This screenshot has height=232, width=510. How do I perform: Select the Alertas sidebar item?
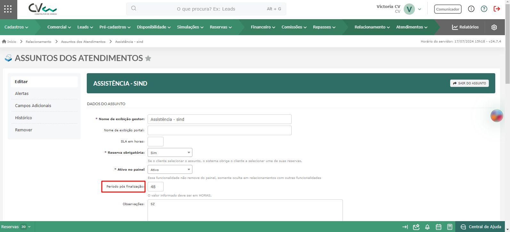coord(44,93)
